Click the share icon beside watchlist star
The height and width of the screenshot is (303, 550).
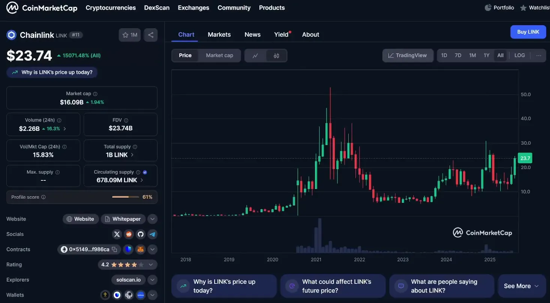tap(151, 35)
